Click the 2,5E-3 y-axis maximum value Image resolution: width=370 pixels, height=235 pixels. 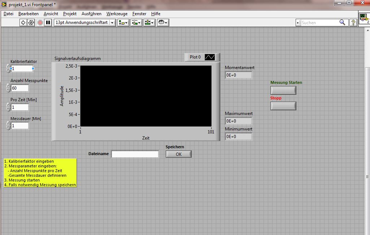click(71, 66)
